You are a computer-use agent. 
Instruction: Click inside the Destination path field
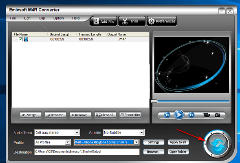click(x=87, y=152)
